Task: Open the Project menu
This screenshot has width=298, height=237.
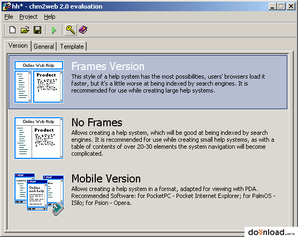Action: pos(28,17)
